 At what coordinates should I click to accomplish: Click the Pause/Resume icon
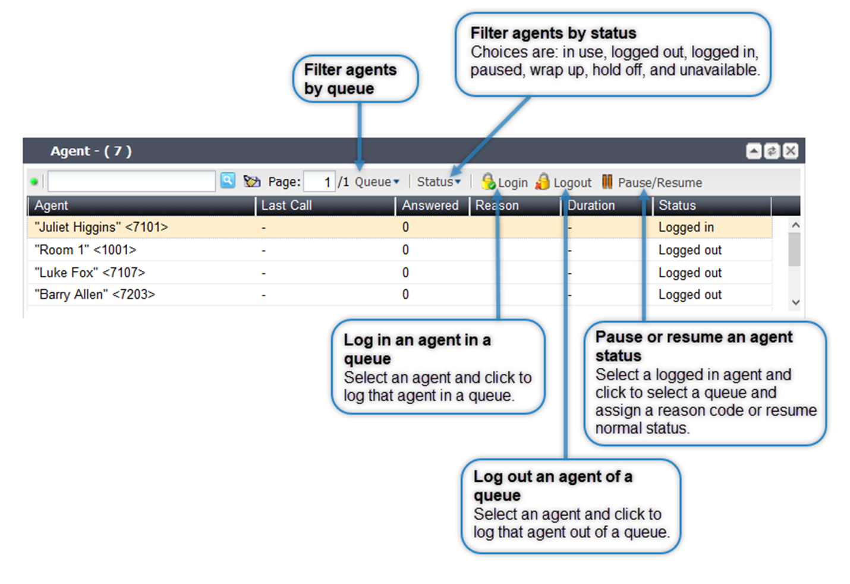607,181
